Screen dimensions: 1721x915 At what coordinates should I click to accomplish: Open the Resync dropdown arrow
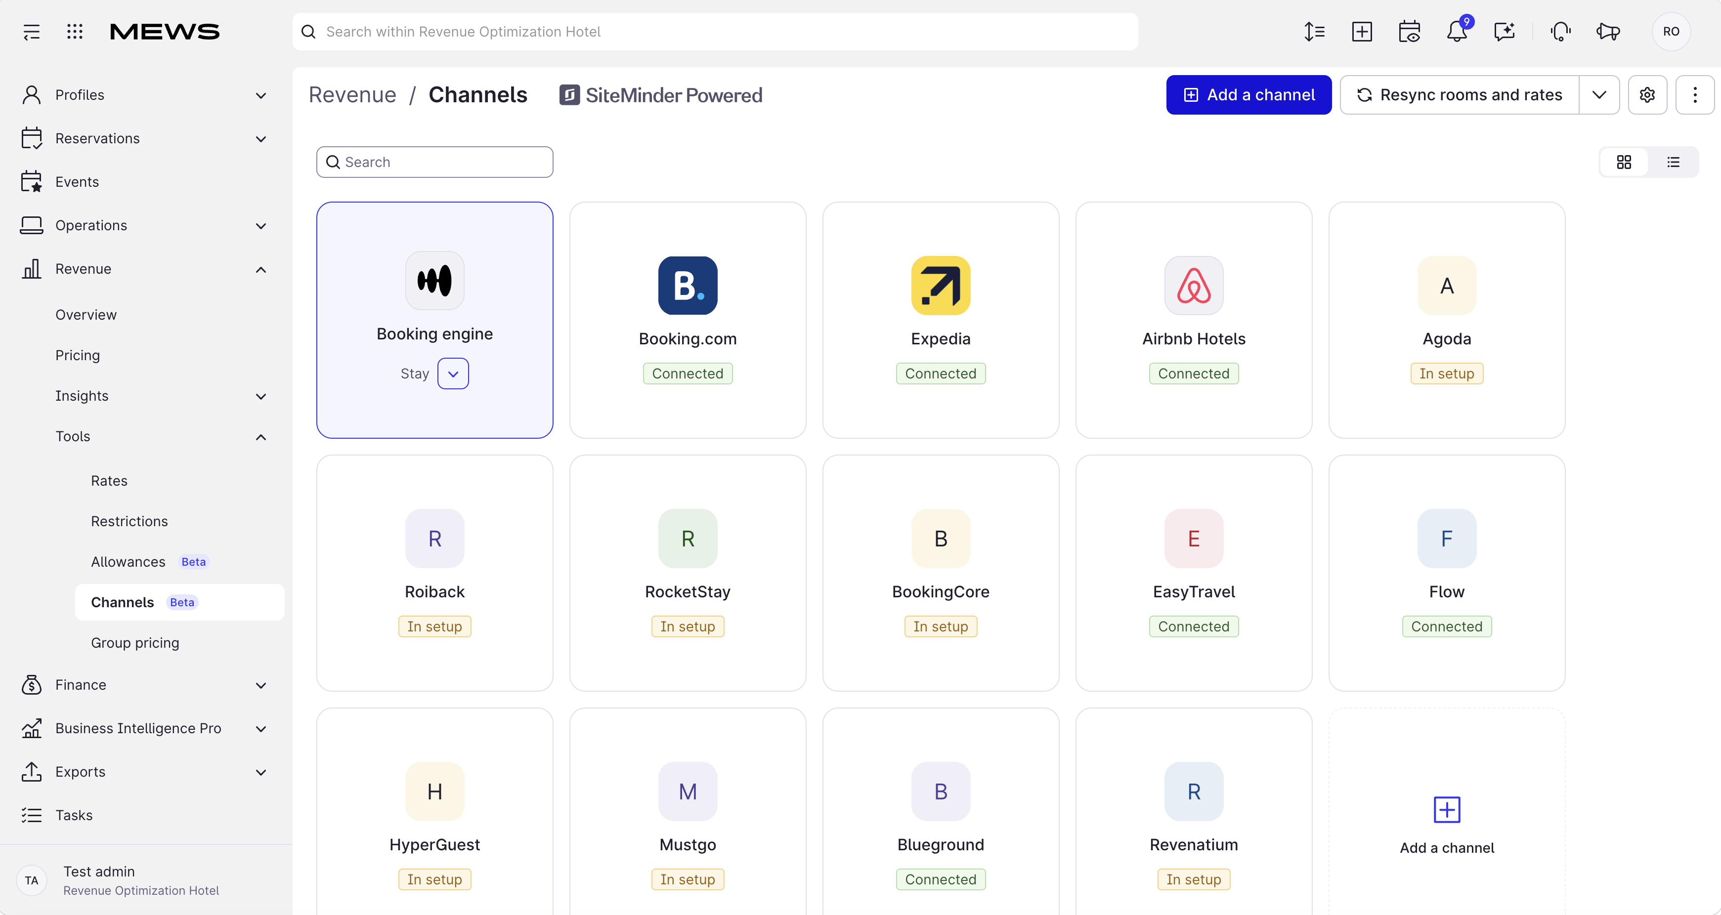[x=1599, y=95]
